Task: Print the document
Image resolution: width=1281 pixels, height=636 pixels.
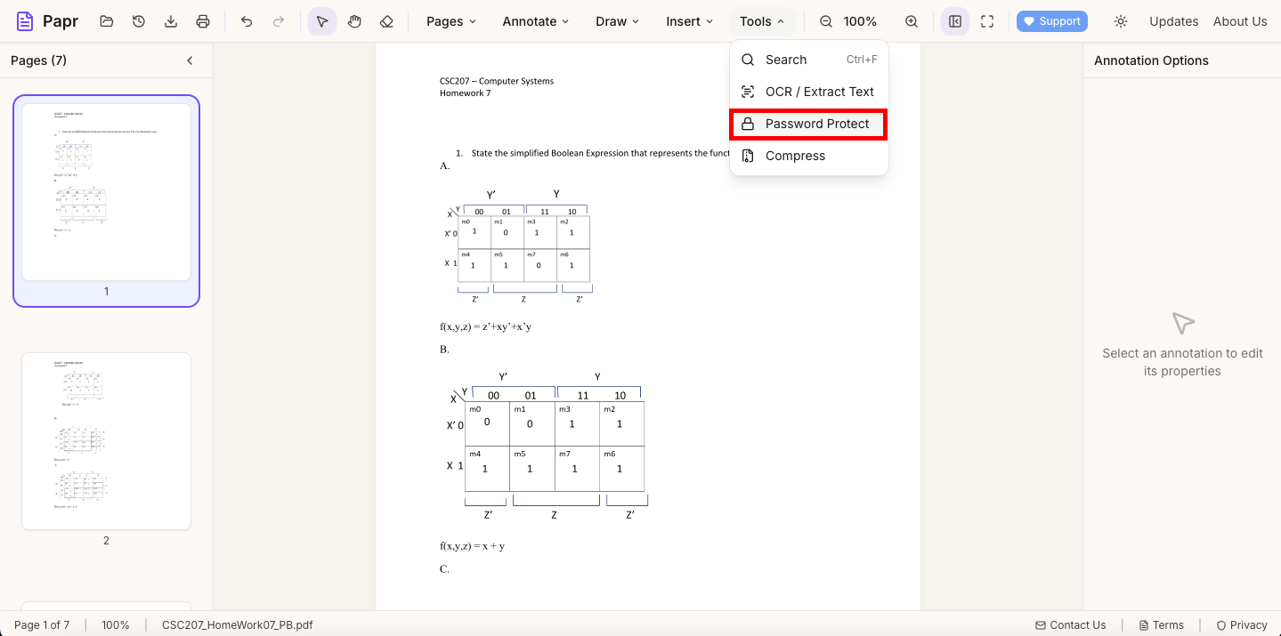Action: click(202, 20)
